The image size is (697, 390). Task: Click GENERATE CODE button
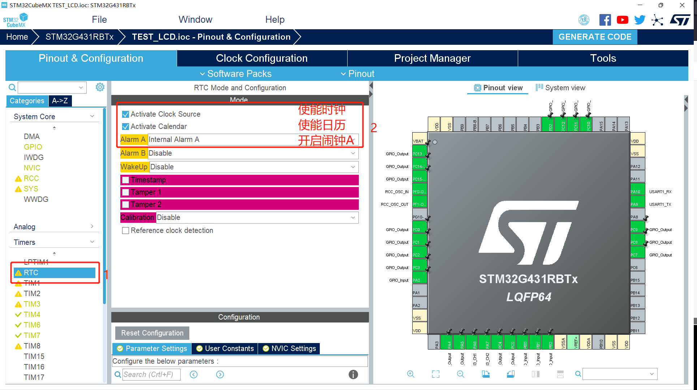click(x=595, y=37)
